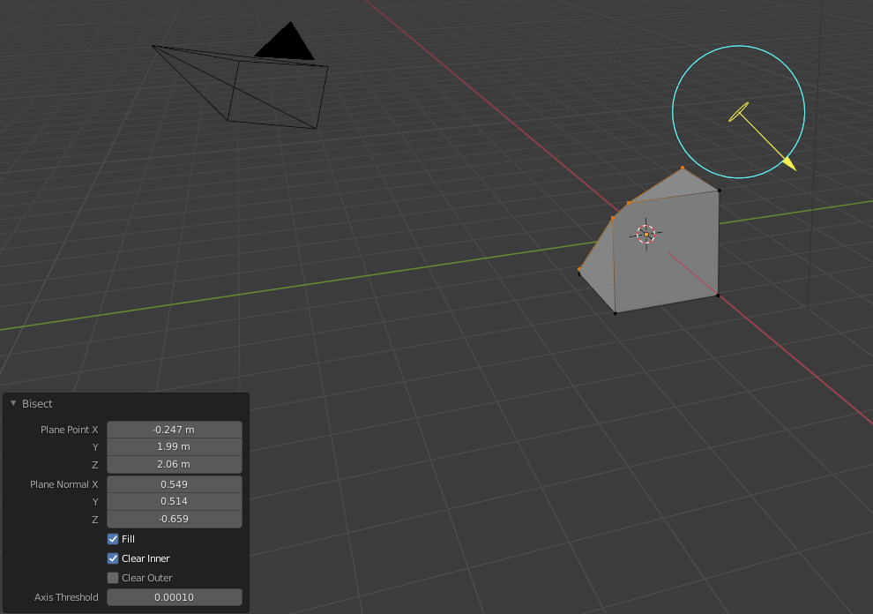Edit the Plane Point Z value 2.06 m
Screen dimensions: 873x614
[175, 464]
